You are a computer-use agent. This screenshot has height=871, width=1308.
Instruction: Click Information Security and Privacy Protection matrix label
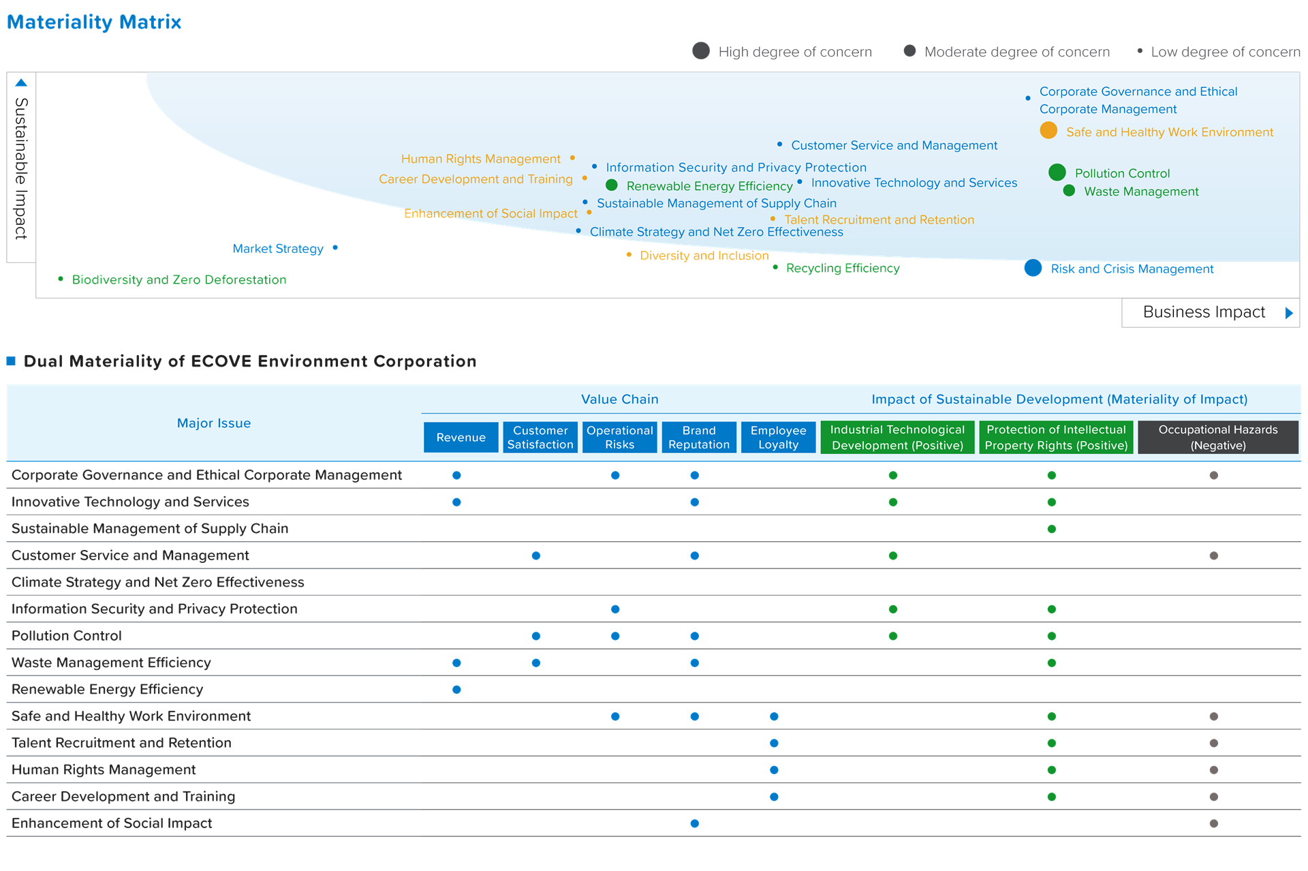[x=736, y=167]
